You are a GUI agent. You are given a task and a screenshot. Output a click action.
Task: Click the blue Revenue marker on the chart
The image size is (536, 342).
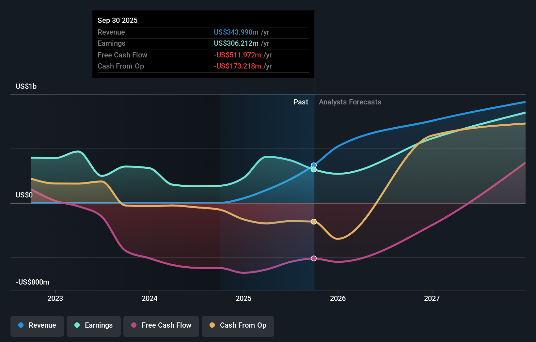314,165
